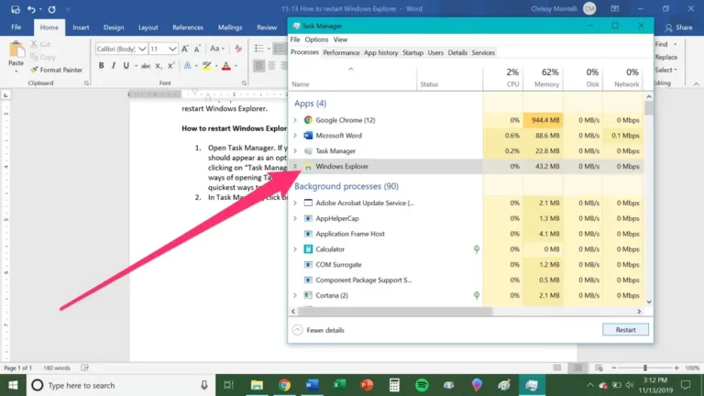Open Excel from the taskbar

tap(339, 385)
